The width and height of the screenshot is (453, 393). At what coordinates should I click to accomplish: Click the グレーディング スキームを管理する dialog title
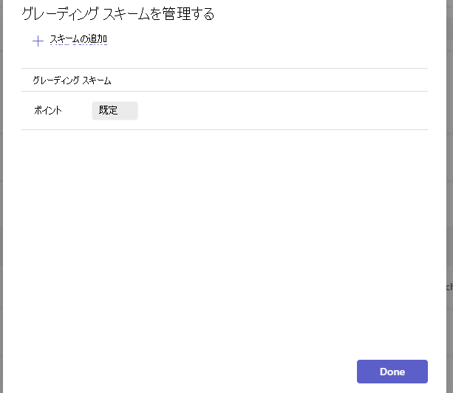[118, 13]
